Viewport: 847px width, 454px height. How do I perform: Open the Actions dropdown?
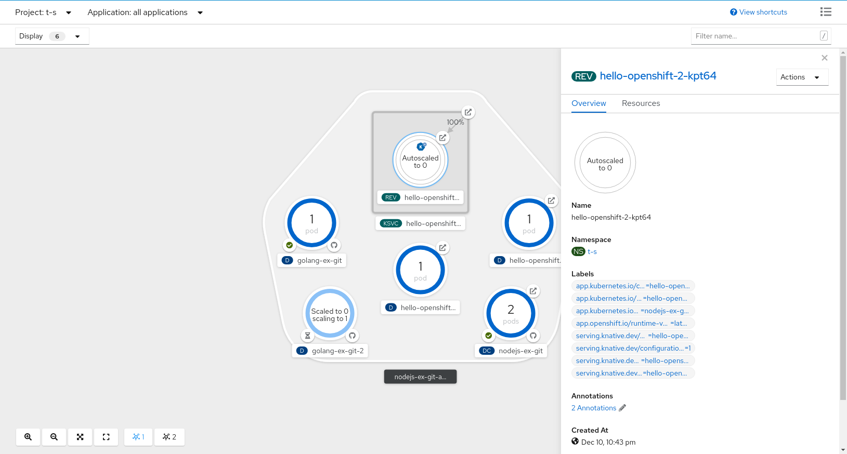click(802, 77)
